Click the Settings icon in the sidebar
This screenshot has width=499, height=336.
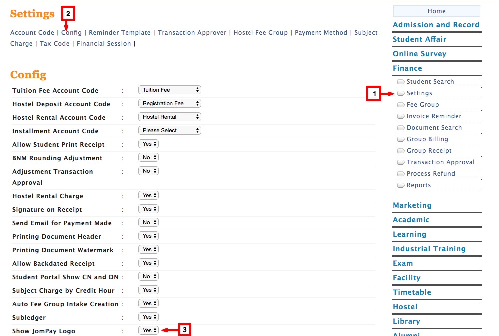[x=418, y=93]
